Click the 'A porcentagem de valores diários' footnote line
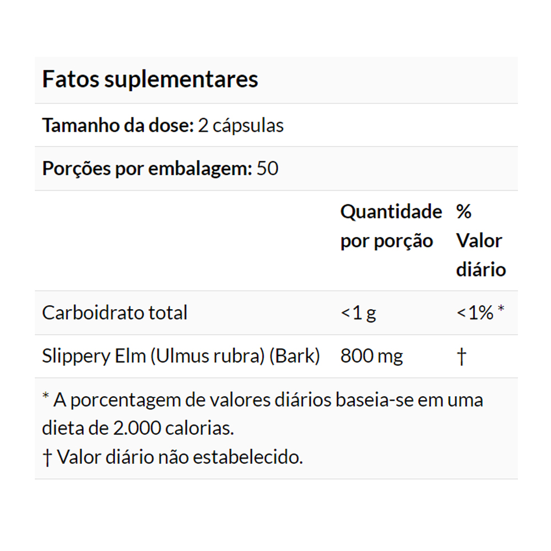Image resolution: width=551 pixels, height=551 pixels. tap(262, 399)
